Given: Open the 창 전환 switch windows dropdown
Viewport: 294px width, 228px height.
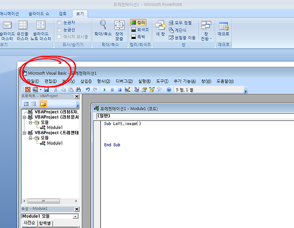Looking at the screenshot, I should point(206,30).
